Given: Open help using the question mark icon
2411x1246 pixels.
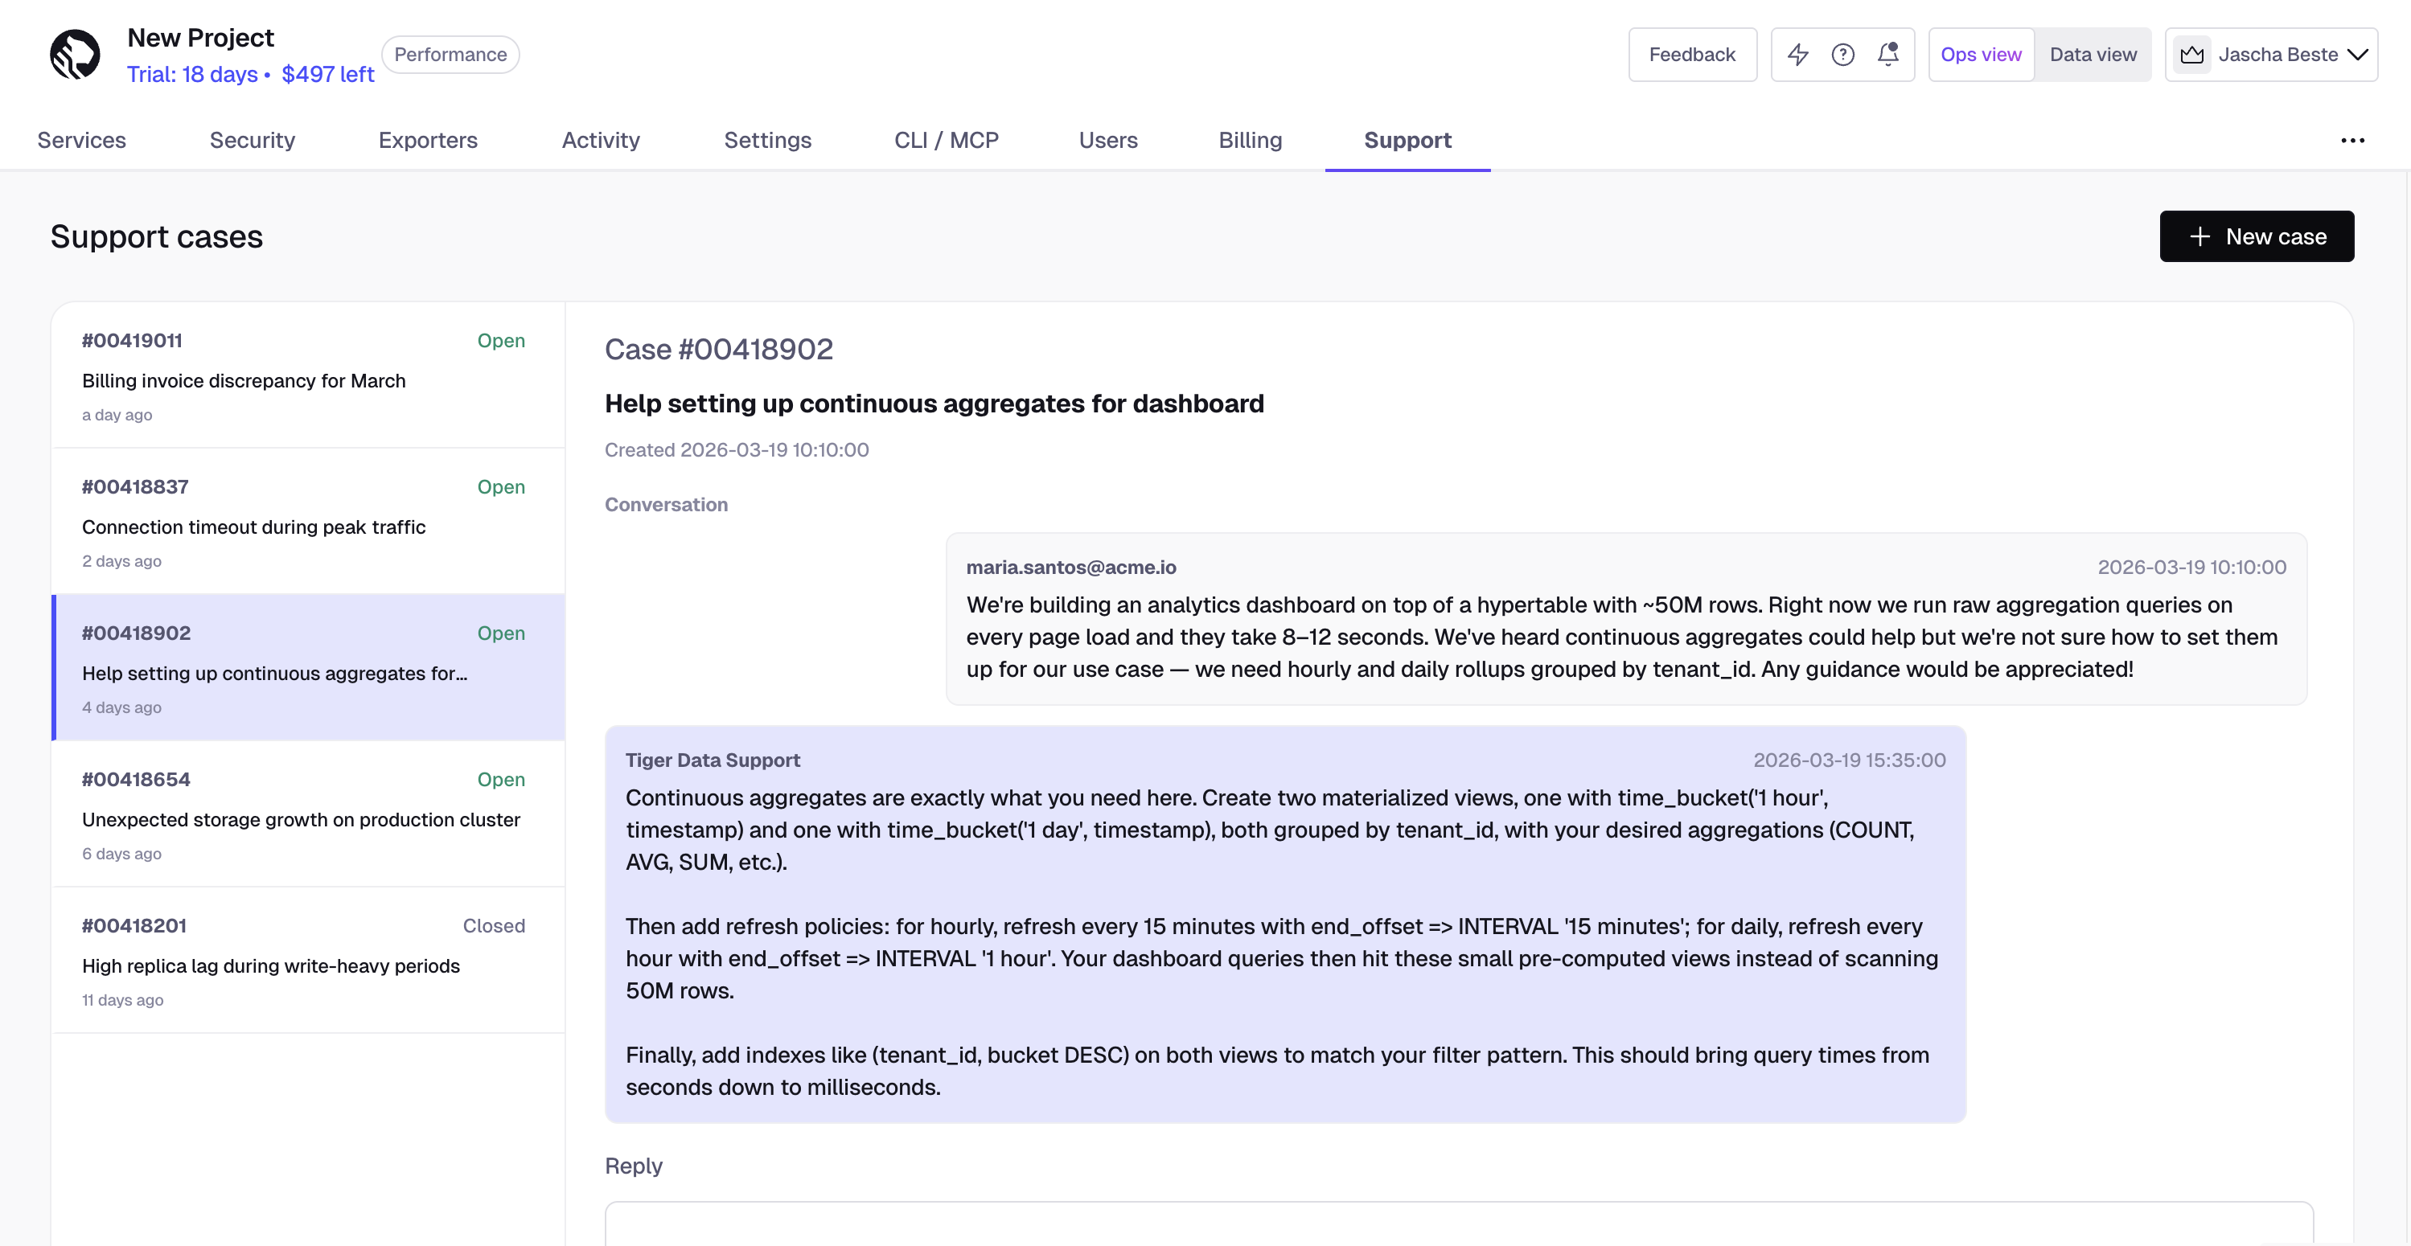Looking at the screenshot, I should 1843,54.
